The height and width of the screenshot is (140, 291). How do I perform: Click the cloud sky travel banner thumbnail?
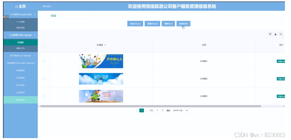point(101,79)
